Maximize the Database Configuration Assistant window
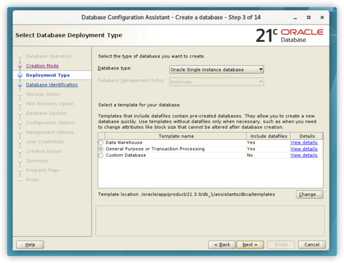Viewport: 344px width, 263px height. [x=309, y=18]
